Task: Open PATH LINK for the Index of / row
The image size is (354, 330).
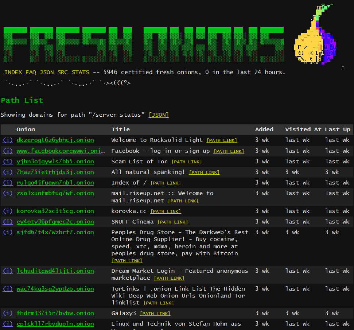Action: click(166, 183)
